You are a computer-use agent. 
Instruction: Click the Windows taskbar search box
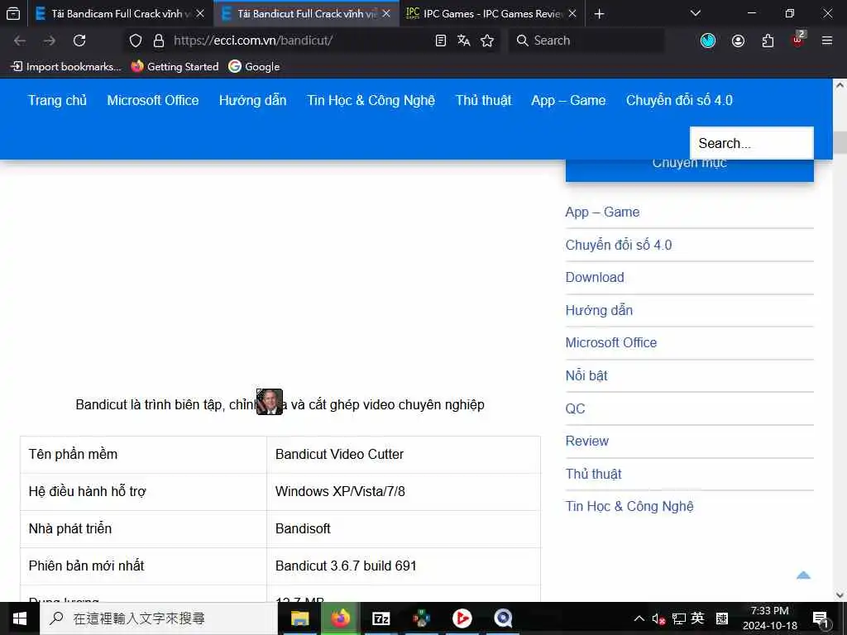(159, 618)
